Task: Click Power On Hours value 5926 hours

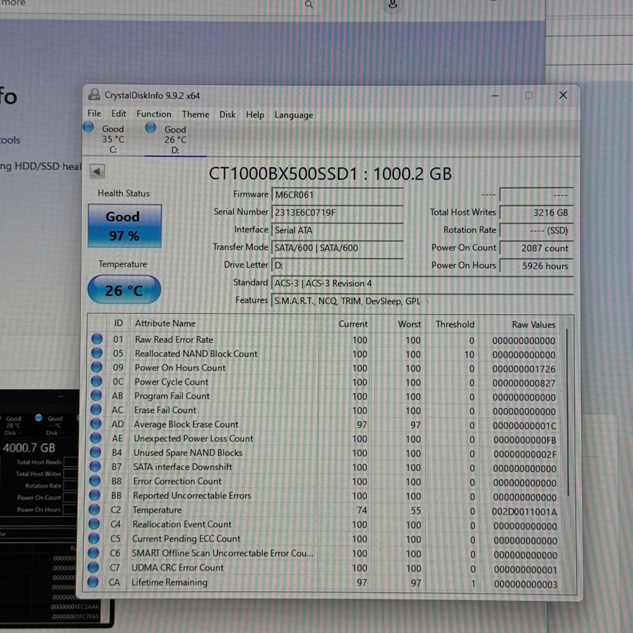Action: 536,266
